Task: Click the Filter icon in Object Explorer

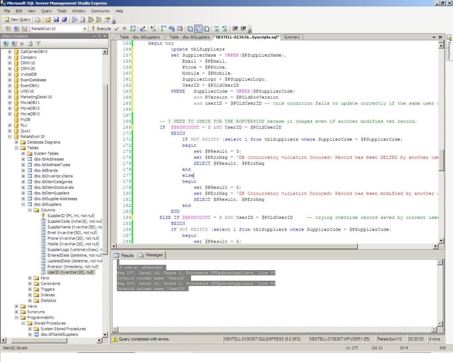Action: (x=38, y=43)
